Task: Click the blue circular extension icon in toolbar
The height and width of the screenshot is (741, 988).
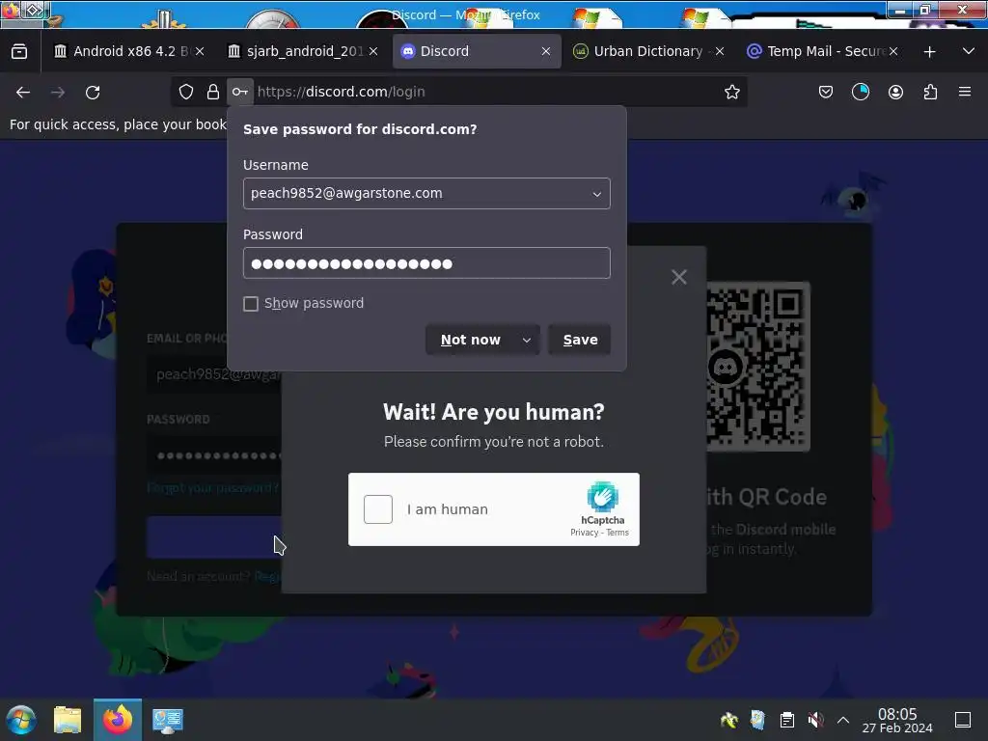Action: pos(860,92)
